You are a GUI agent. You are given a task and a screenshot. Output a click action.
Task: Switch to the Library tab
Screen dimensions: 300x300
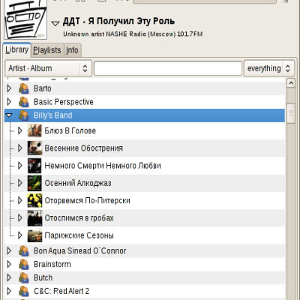[x=17, y=49]
